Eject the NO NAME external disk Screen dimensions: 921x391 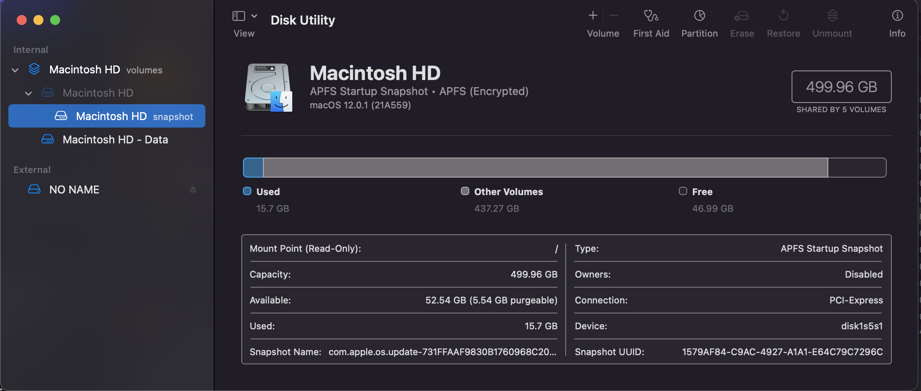[x=193, y=190]
